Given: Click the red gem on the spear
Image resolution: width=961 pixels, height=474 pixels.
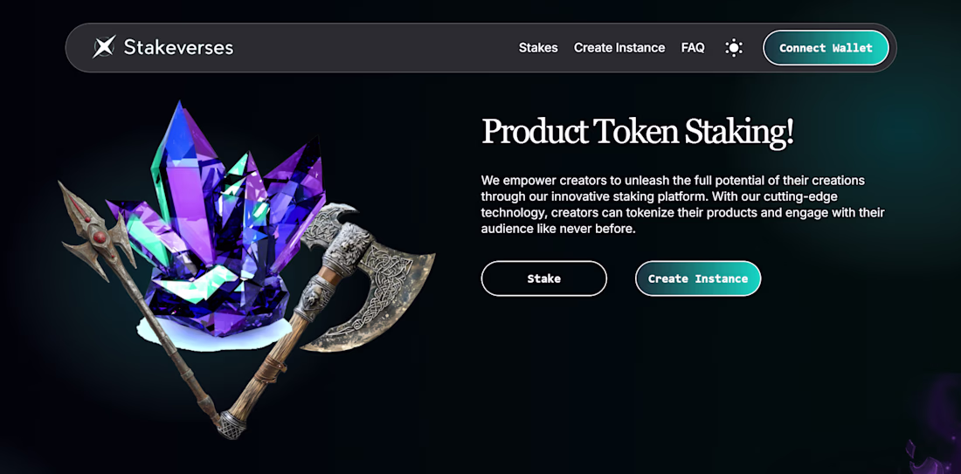Looking at the screenshot, I should point(100,237).
